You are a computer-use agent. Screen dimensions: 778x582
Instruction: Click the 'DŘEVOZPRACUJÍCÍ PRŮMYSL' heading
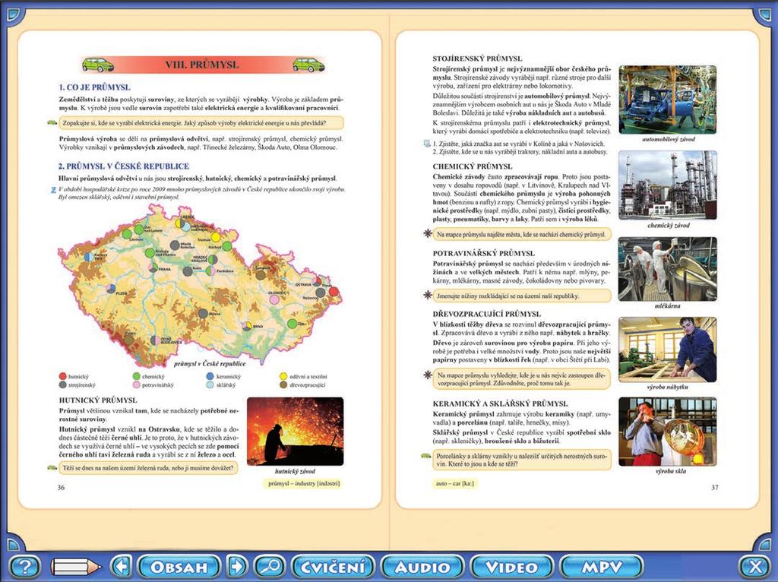click(487, 314)
